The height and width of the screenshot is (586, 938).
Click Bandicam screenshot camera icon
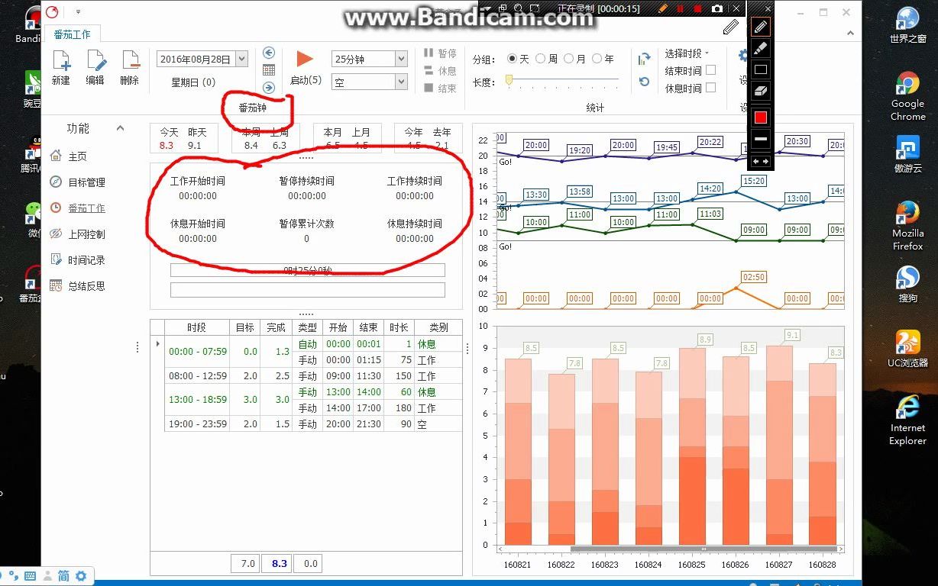(x=717, y=8)
